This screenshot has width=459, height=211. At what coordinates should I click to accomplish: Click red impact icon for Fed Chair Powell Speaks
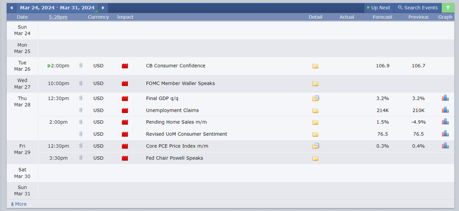pos(125,158)
